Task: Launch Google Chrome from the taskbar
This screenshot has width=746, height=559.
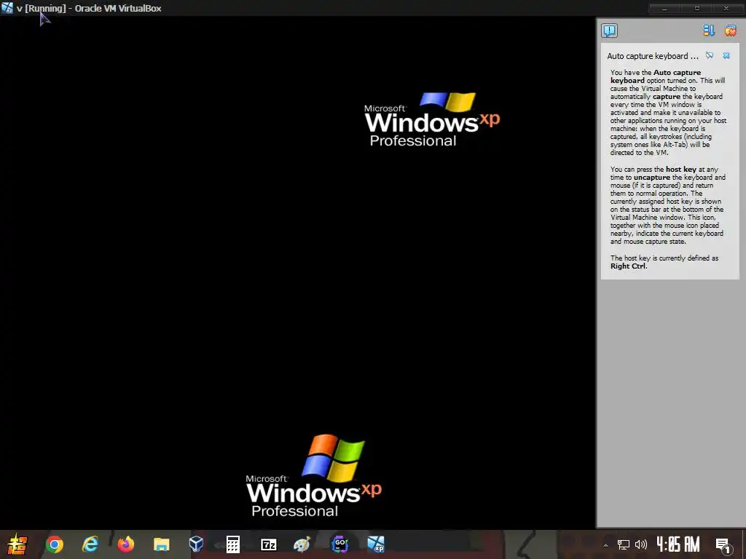Action: click(55, 544)
